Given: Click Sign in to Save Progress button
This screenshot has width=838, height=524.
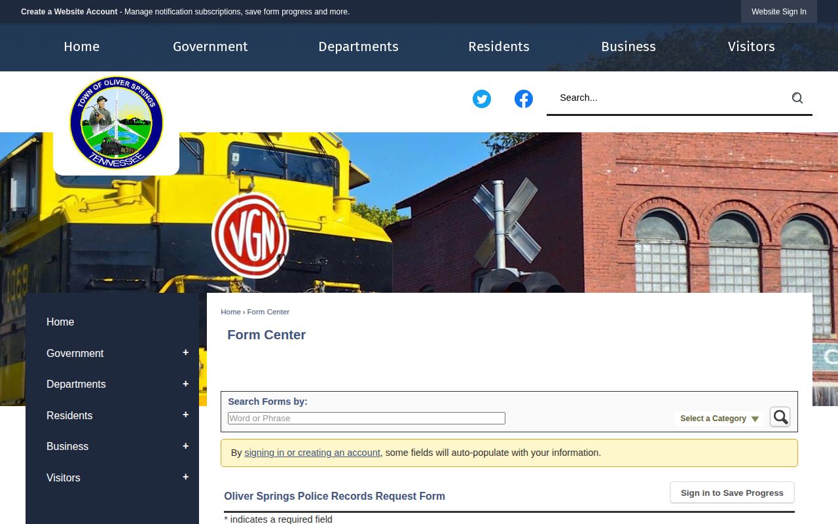Looking at the screenshot, I should (732, 493).
